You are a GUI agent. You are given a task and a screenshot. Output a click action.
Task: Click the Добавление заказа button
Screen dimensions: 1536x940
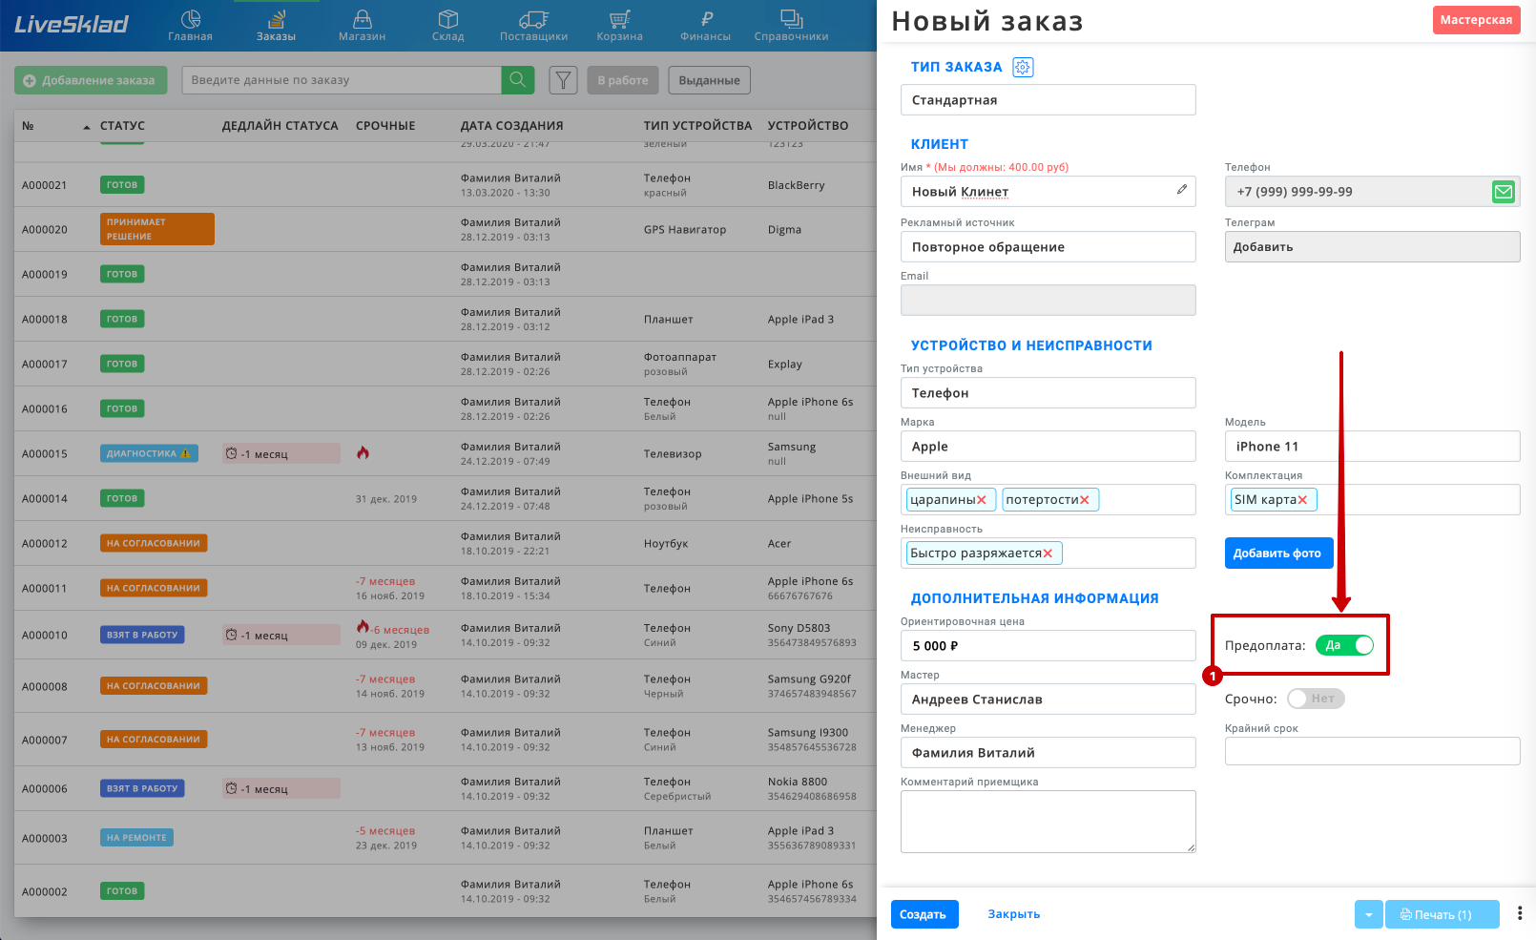pyautogui.click(x=91, y=80)
